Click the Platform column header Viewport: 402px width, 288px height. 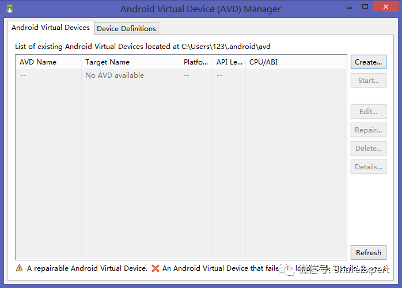(x=196, y=62)
